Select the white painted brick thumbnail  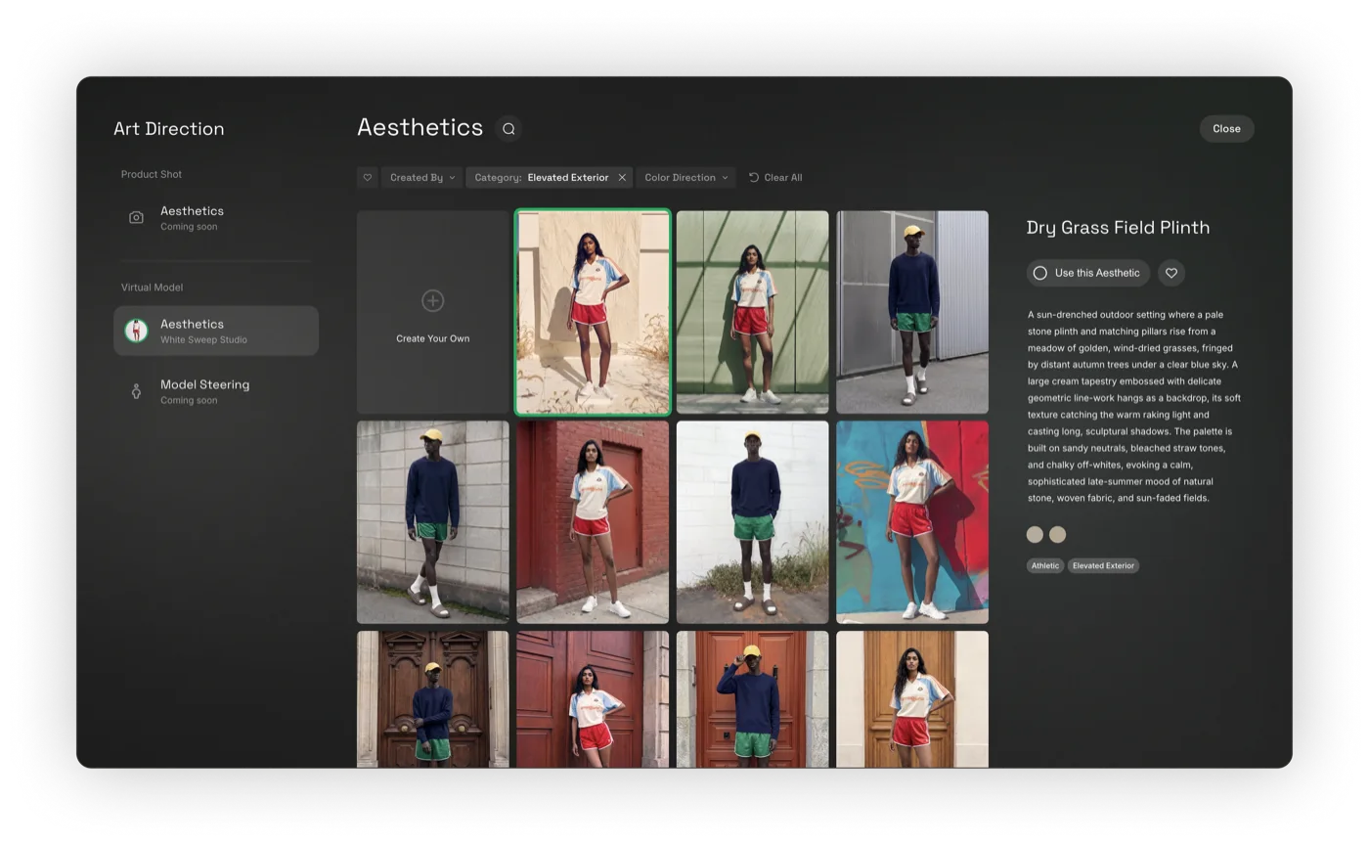(x=753, y=522)
